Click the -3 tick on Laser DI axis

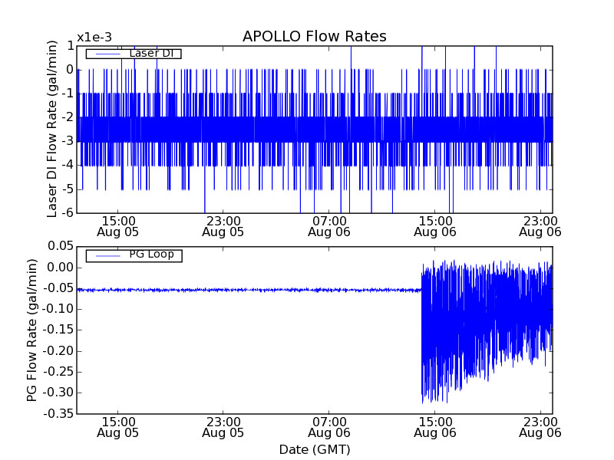tap(68, 141)
